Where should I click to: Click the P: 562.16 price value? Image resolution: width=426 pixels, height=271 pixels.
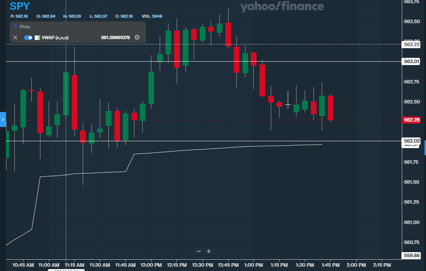(x=19, y=16)
